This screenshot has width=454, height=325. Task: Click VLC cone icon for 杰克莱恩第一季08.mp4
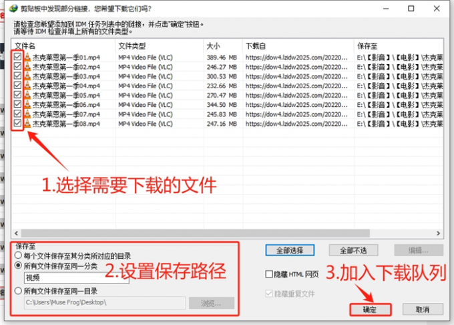pos(27,124)
